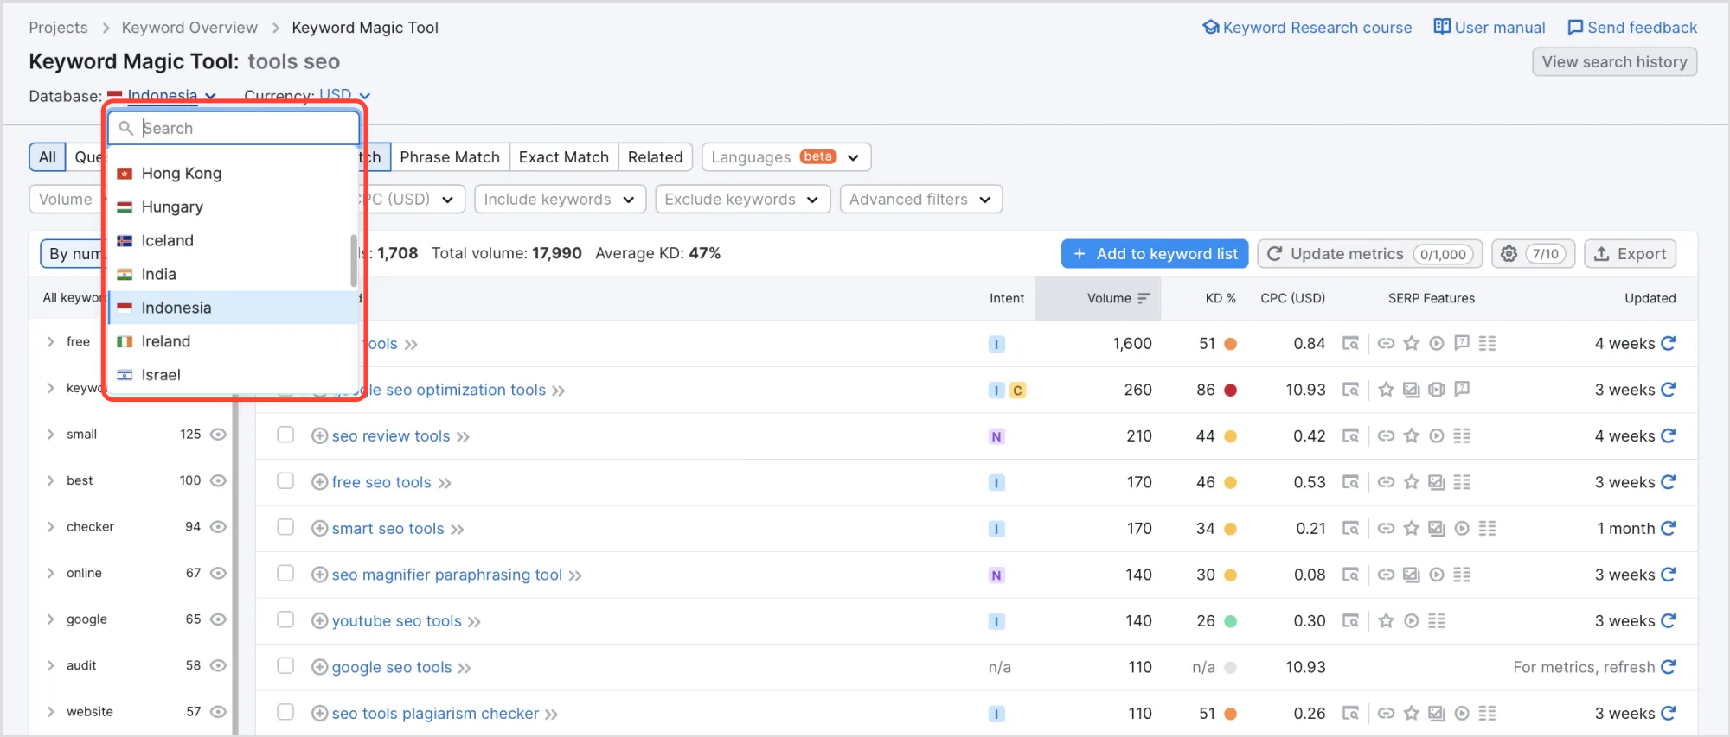This screenshot has height=737, width=1730.
Task: Click the search magnifier icon in dropdown
Action: click(126, 128)
